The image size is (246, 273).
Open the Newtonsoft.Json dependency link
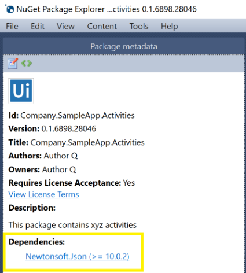[78, 256]
